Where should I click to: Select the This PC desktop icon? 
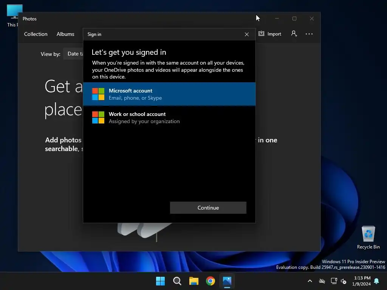(12, 16)
